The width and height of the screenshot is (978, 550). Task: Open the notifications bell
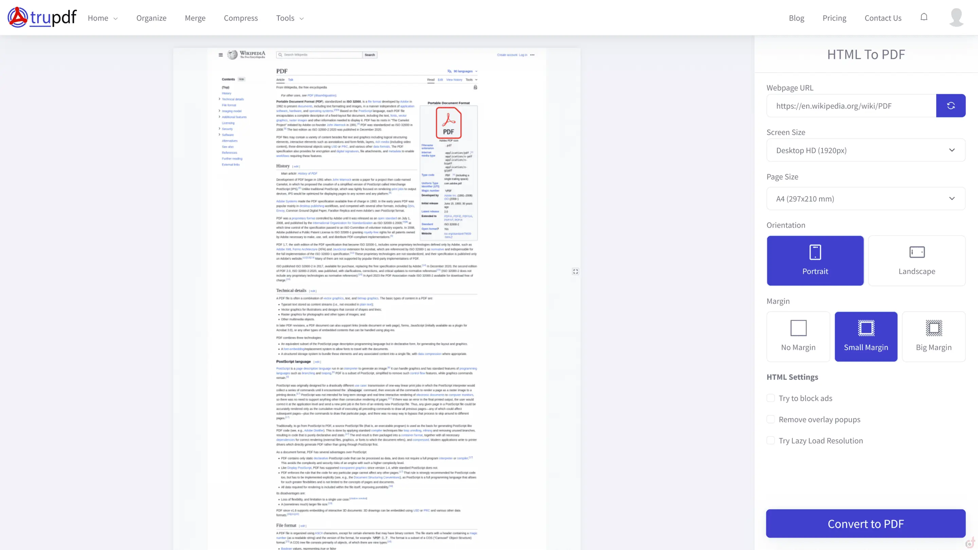tap(924, 17)
